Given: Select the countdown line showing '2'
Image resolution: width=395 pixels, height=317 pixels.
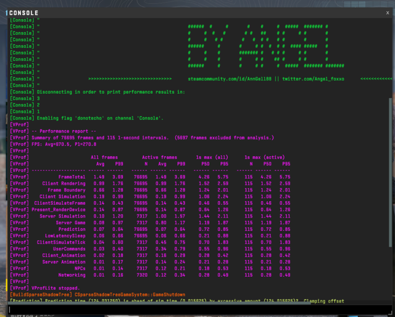Looking at the screenshot, I should point(25,105).
